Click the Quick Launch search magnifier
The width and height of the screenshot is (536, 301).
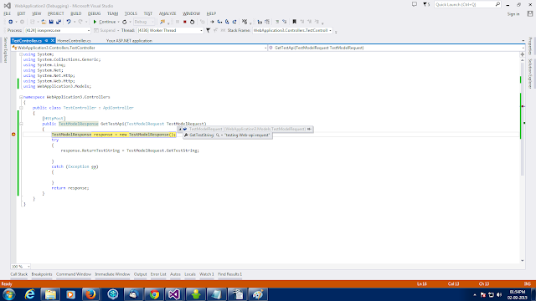497,4
